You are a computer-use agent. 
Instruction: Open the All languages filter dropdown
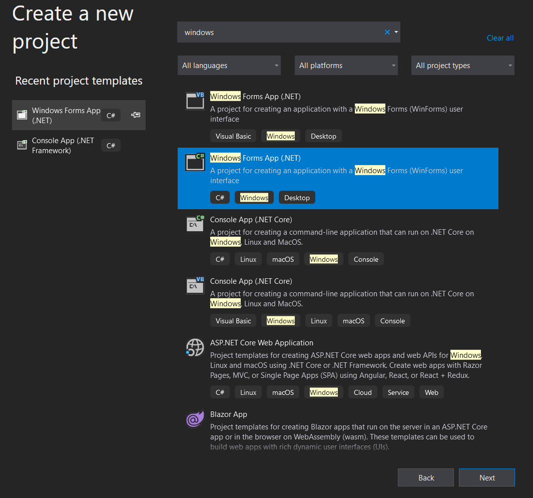pos(229,65)
